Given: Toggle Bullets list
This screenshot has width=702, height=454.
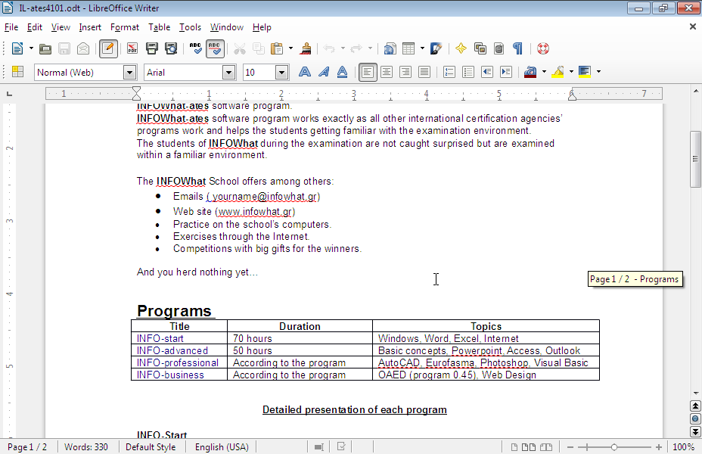Looking at the screenshot, I should (468, 72).
